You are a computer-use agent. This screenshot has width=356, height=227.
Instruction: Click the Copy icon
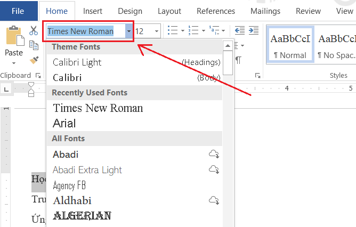(x=34, y=45)
